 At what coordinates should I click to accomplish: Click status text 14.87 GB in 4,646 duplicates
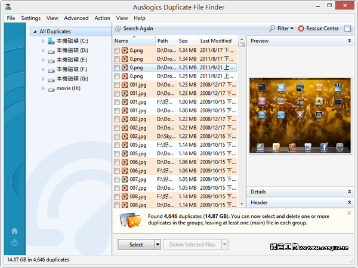click(x=38, y=260)
